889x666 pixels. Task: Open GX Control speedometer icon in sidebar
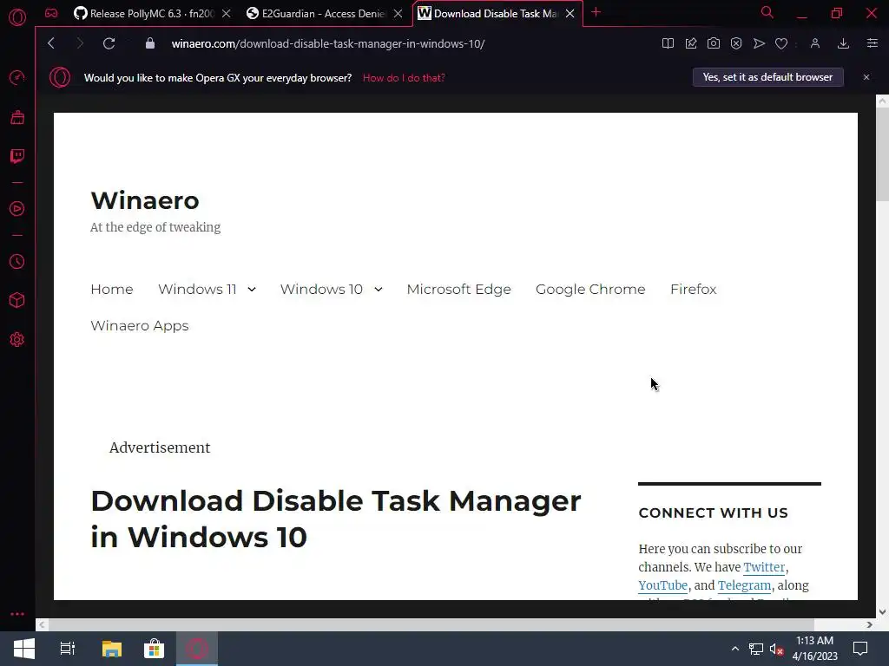point(17,77)
